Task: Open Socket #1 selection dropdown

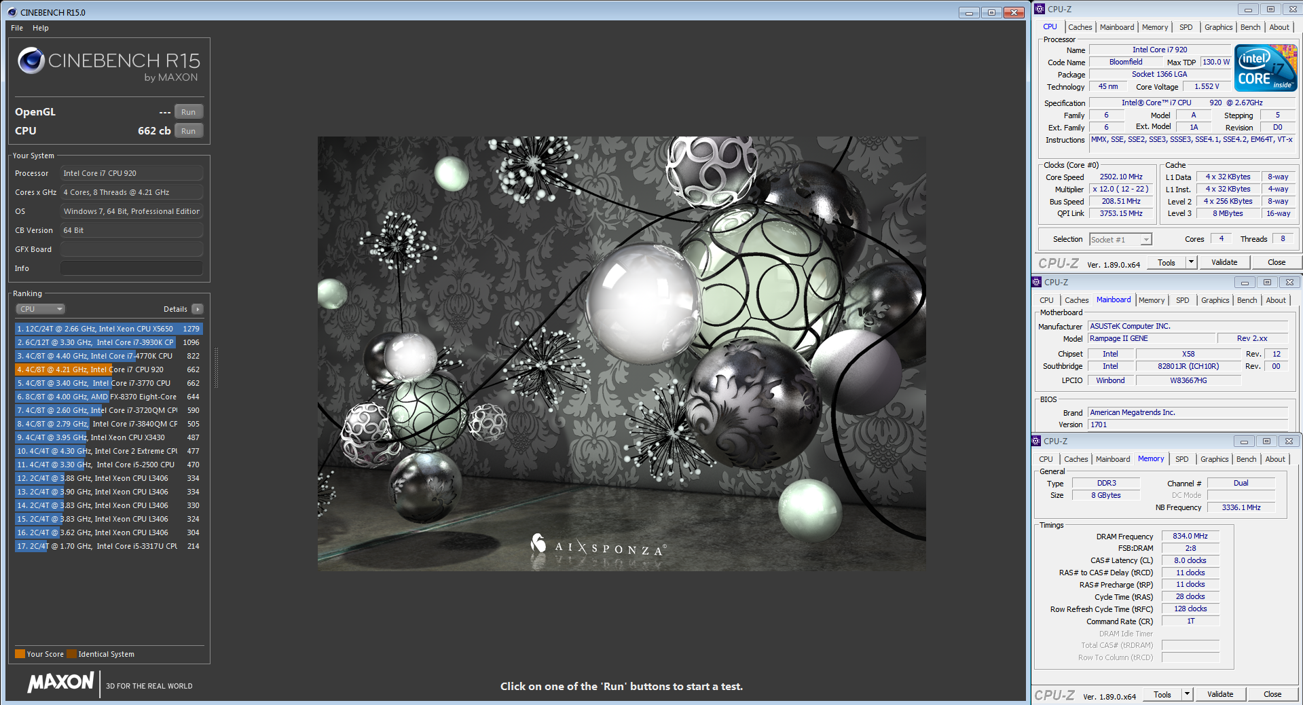Action: pos(1121,240)
